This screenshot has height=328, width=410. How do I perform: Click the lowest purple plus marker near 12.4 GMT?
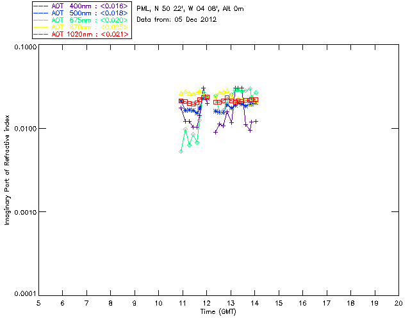click(x=216, y=133)
